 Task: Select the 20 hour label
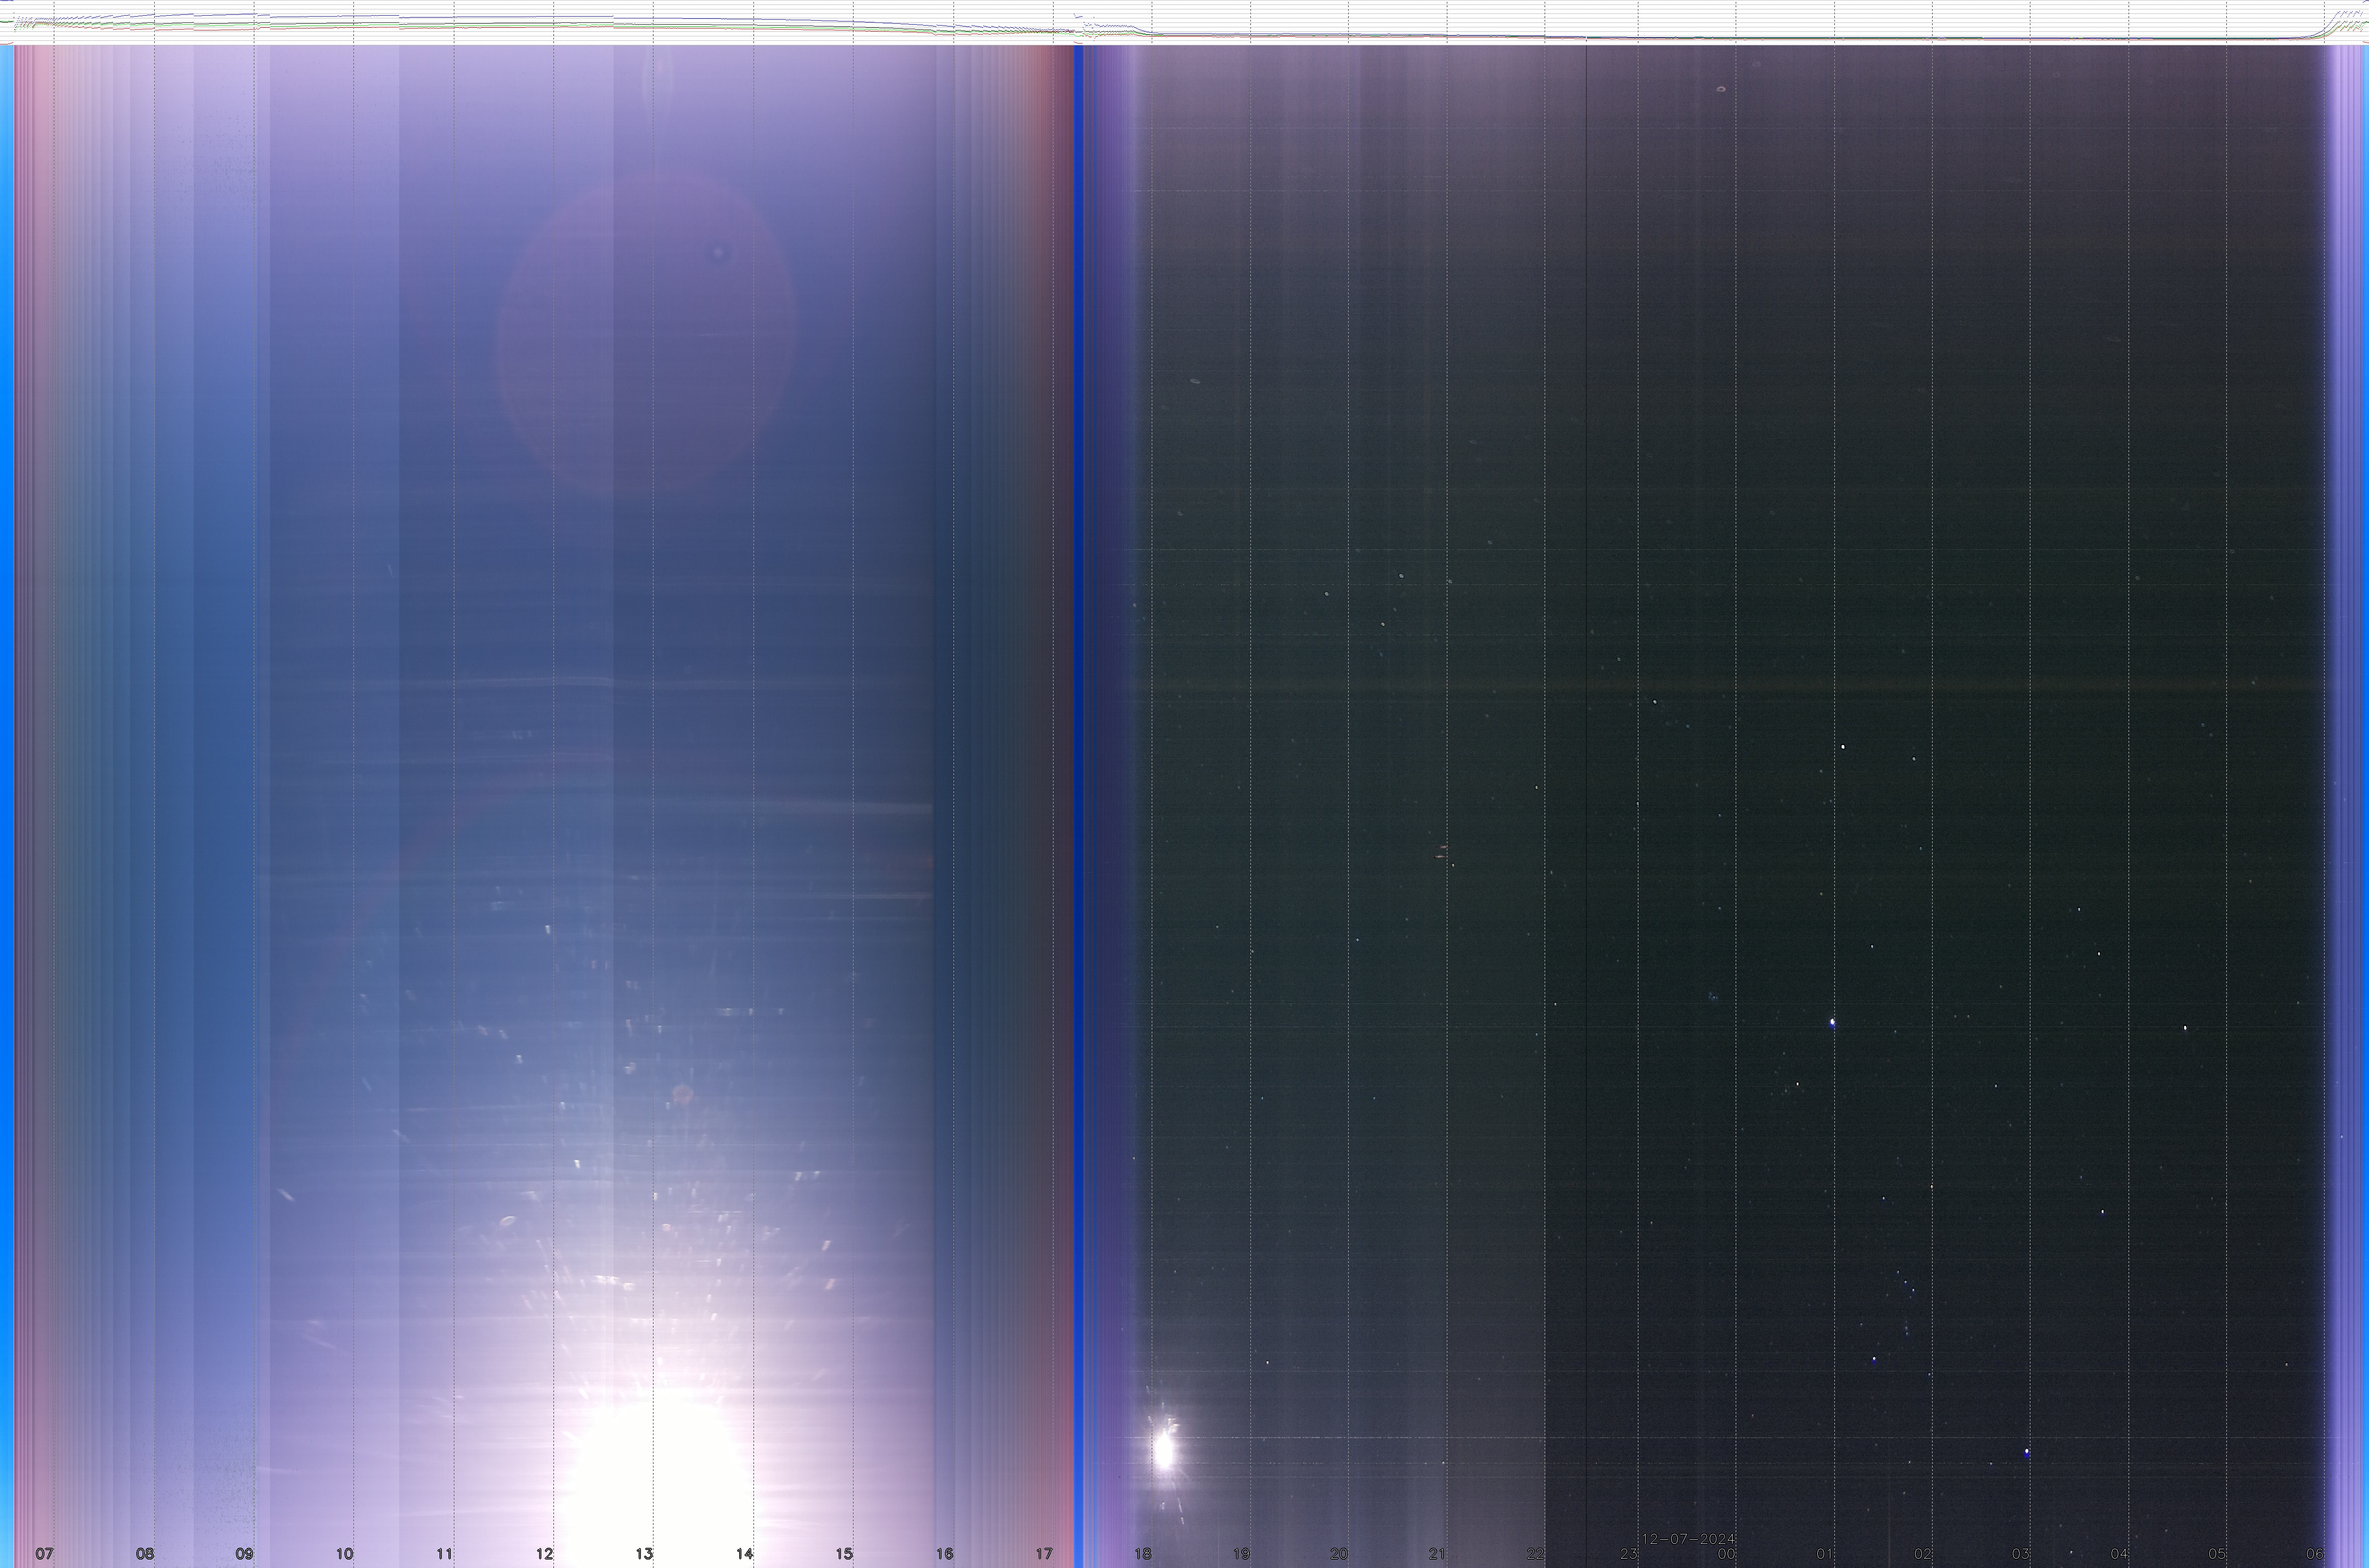click(1339, 1553)
